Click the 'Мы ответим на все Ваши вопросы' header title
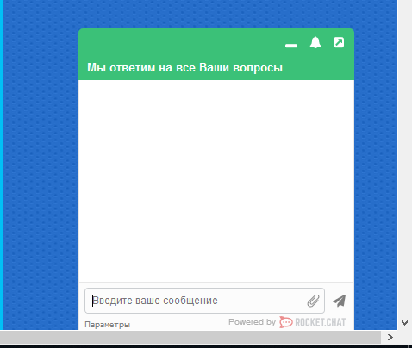 (x=184, y=68)
